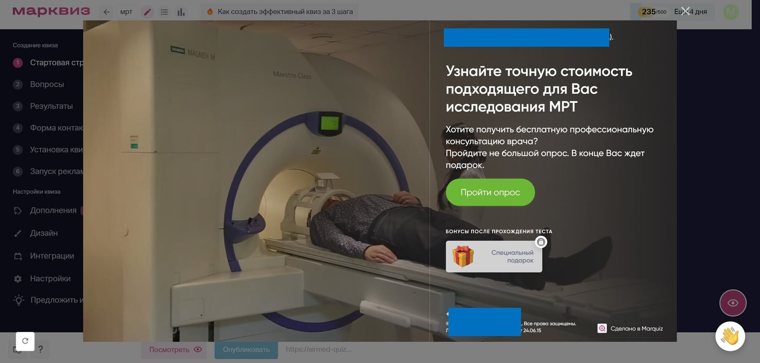760x363 pixels.
Task: Open Интеграции via its sidebar icon
Action: point(18,256)
